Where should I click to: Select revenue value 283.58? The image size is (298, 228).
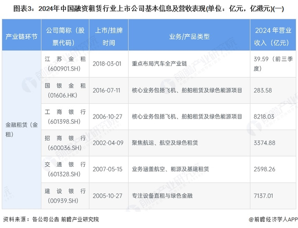pyautogui.click(x=263, y=90)
